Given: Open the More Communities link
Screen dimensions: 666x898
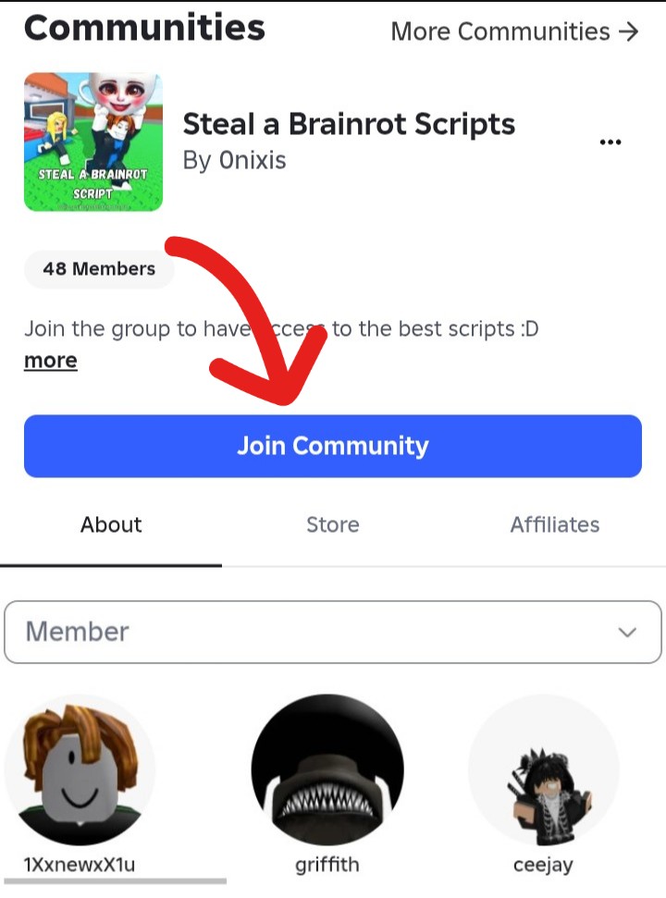Looking at the screenshot, I should (514, 32).
